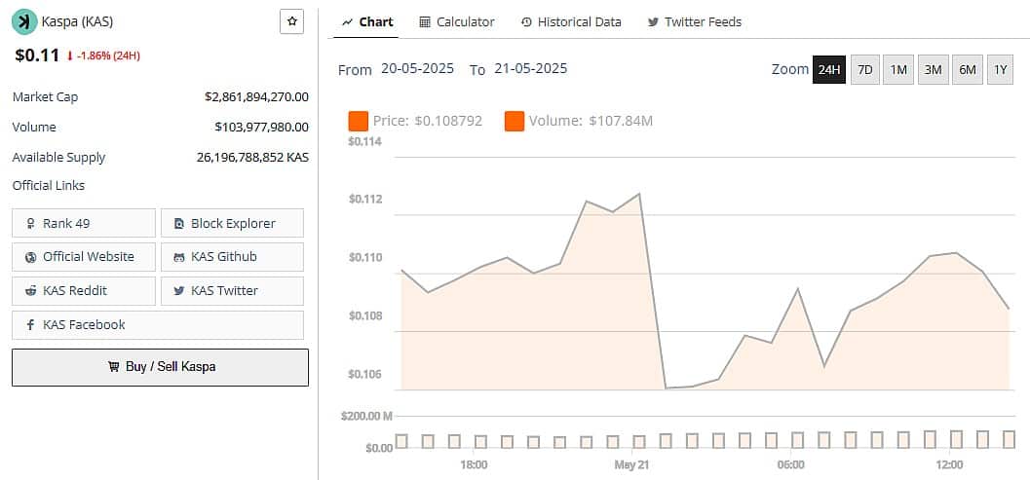1030x480 pixels.
Task: Click the 18:00 x-axis label
Action: point(474,464)
